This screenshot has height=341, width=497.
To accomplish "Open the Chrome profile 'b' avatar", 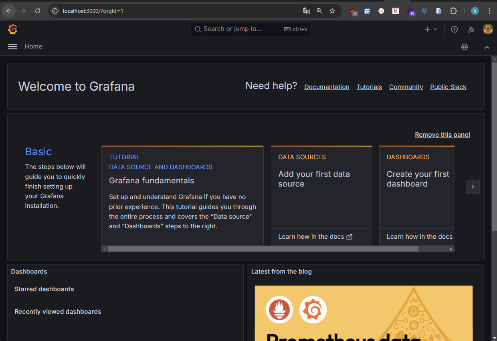I will click(x=475, y=11).
